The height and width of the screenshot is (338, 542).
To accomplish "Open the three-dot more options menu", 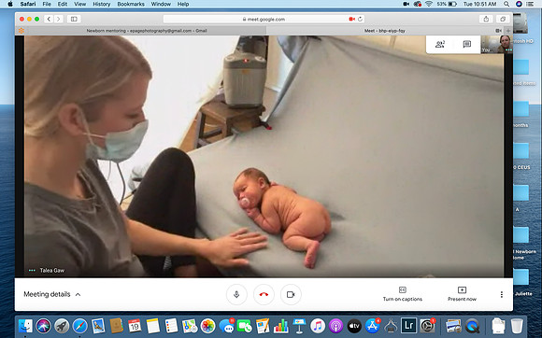I will (502, 294).
